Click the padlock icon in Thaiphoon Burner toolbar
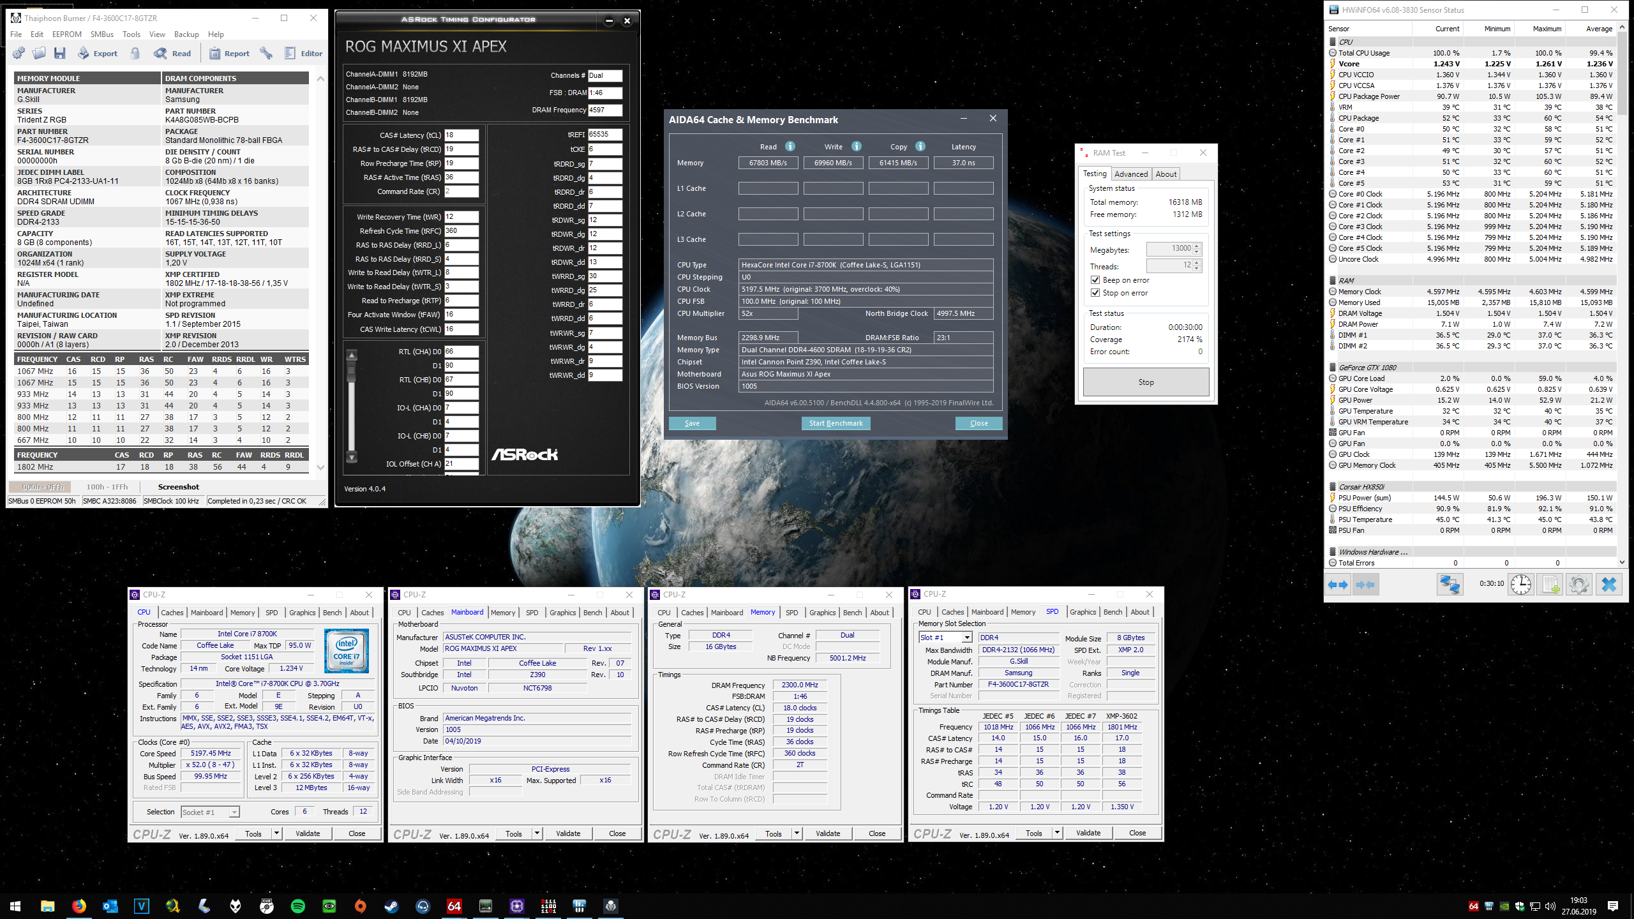The width and height of the screenshot is (1634, 919). coord(135,54)
